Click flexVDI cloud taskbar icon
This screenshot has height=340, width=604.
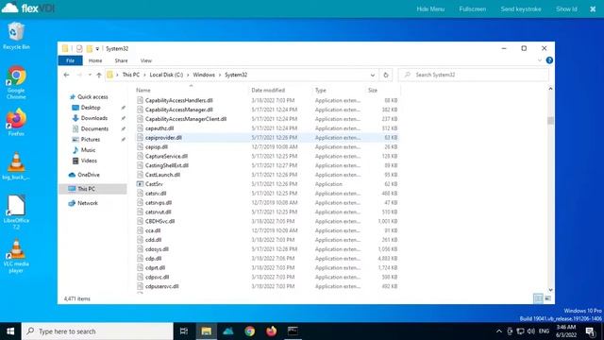pos(228,331)
